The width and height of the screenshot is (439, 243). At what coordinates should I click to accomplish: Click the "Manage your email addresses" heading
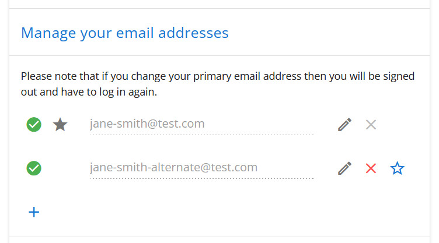(124, 33)
